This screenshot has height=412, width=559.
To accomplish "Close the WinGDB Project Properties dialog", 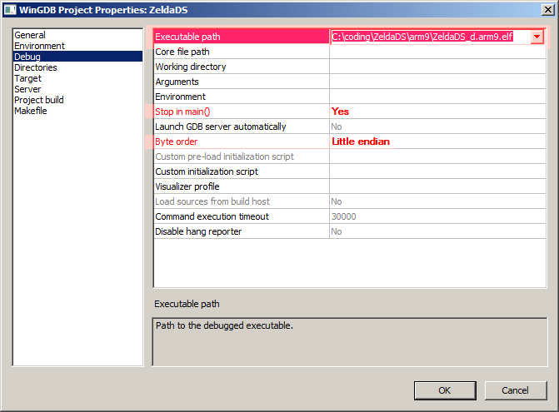I will 547,10.
